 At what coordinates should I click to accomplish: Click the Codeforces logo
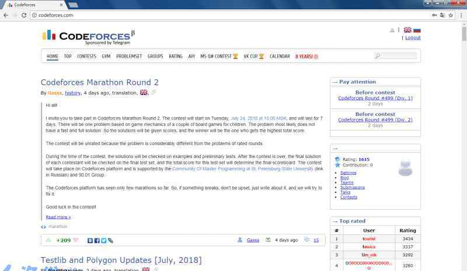[89, 37]
